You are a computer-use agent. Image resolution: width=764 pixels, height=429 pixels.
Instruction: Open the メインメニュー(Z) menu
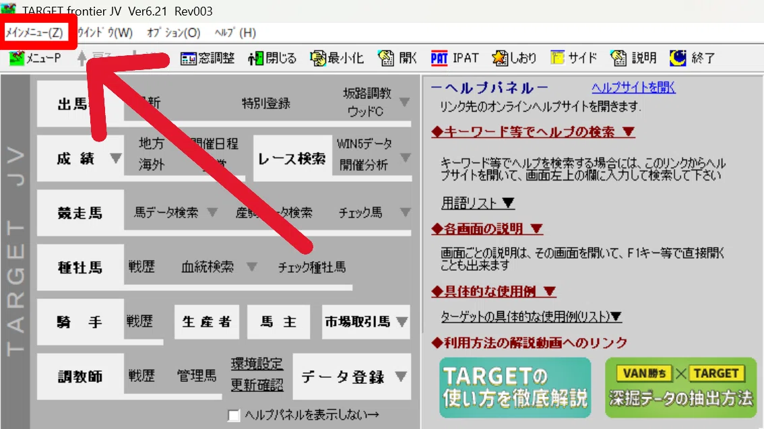coord(34,32)
